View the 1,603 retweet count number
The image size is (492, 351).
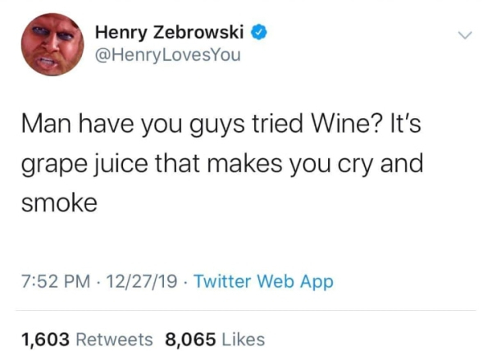pos(46,339)
